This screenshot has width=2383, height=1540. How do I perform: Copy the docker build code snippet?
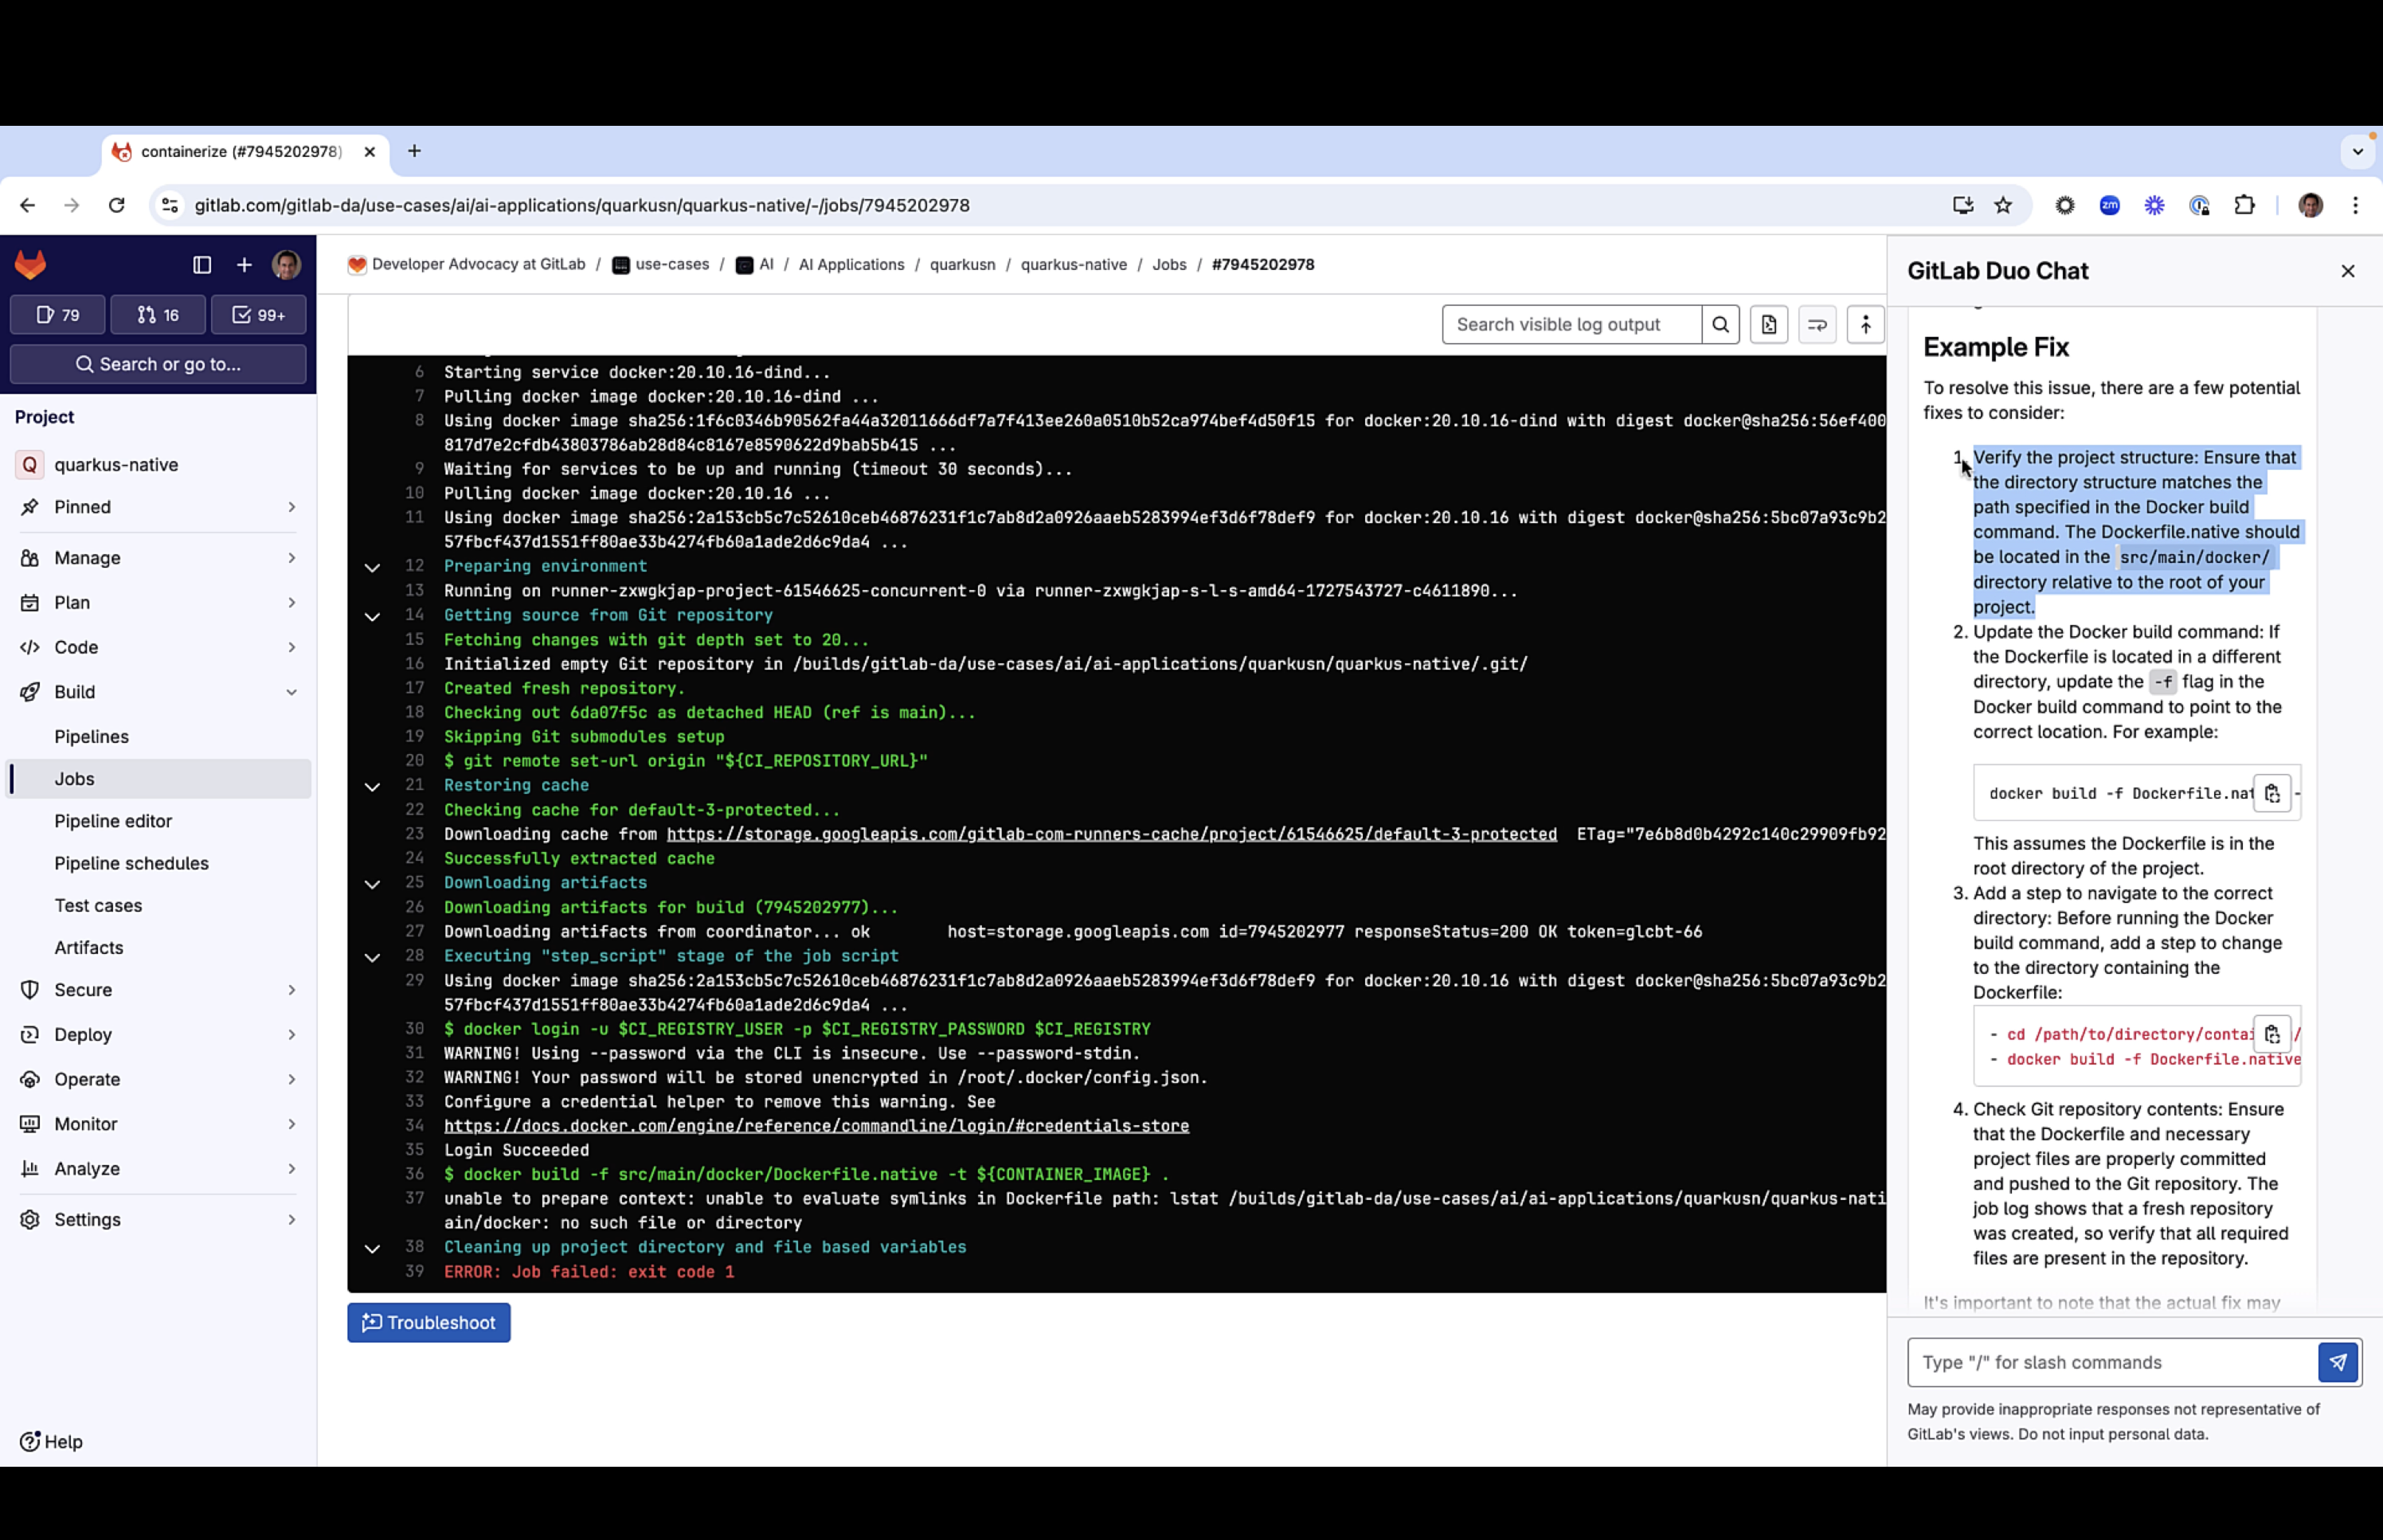pos(2272,794)
